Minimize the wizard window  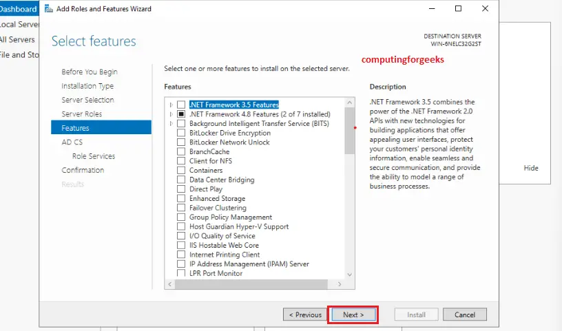point(432,8)
